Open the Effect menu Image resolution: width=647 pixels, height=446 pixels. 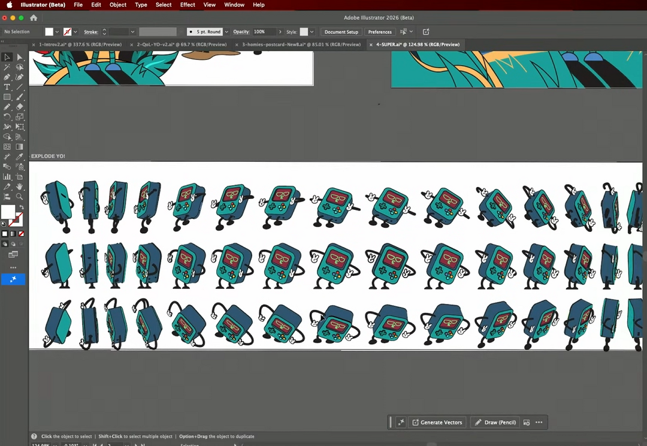point(188,5)
